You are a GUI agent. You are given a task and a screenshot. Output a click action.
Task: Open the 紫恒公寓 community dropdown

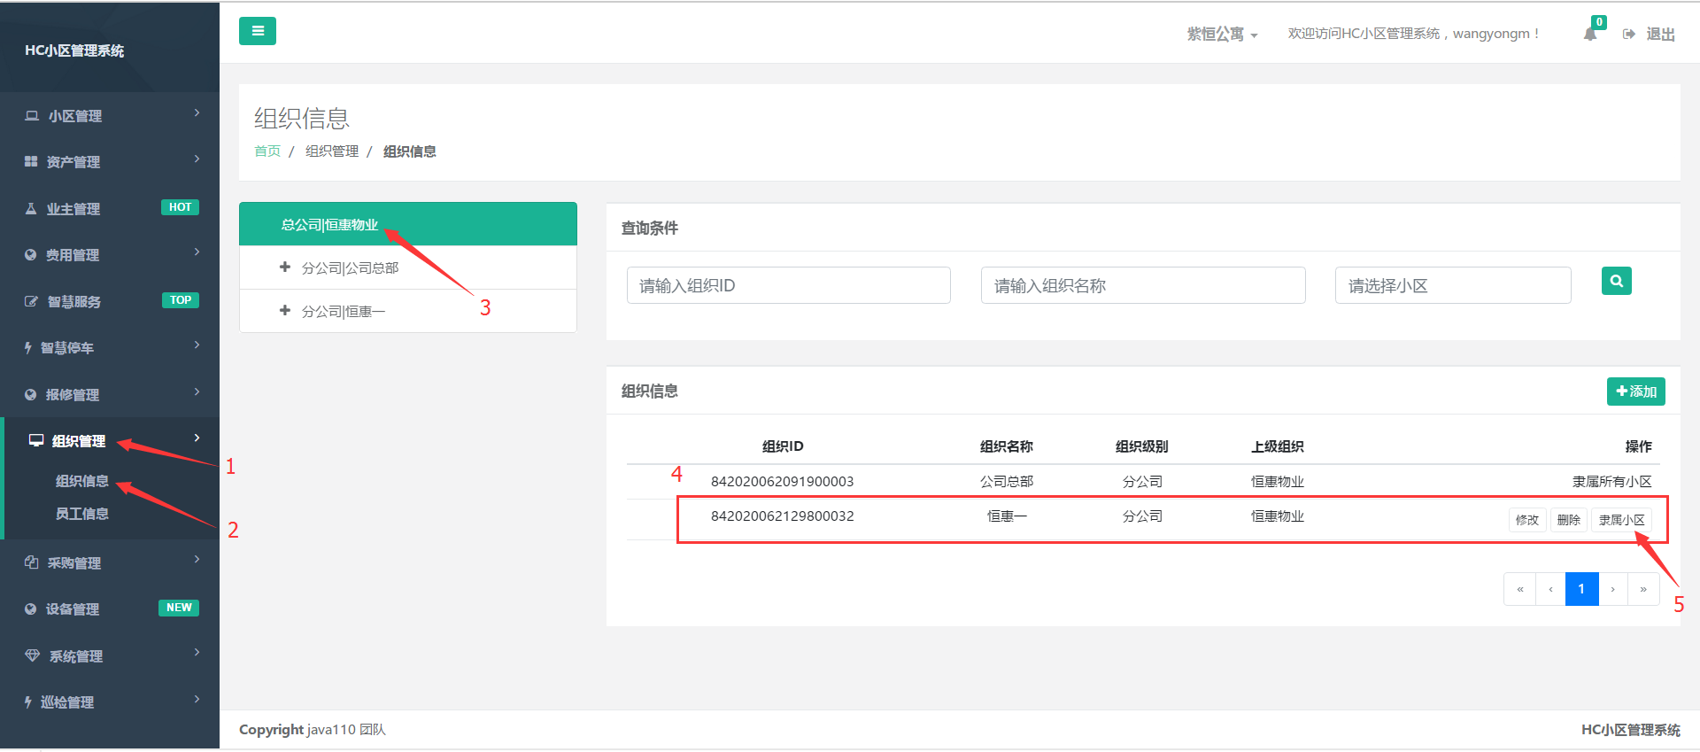pos(1222,35)
